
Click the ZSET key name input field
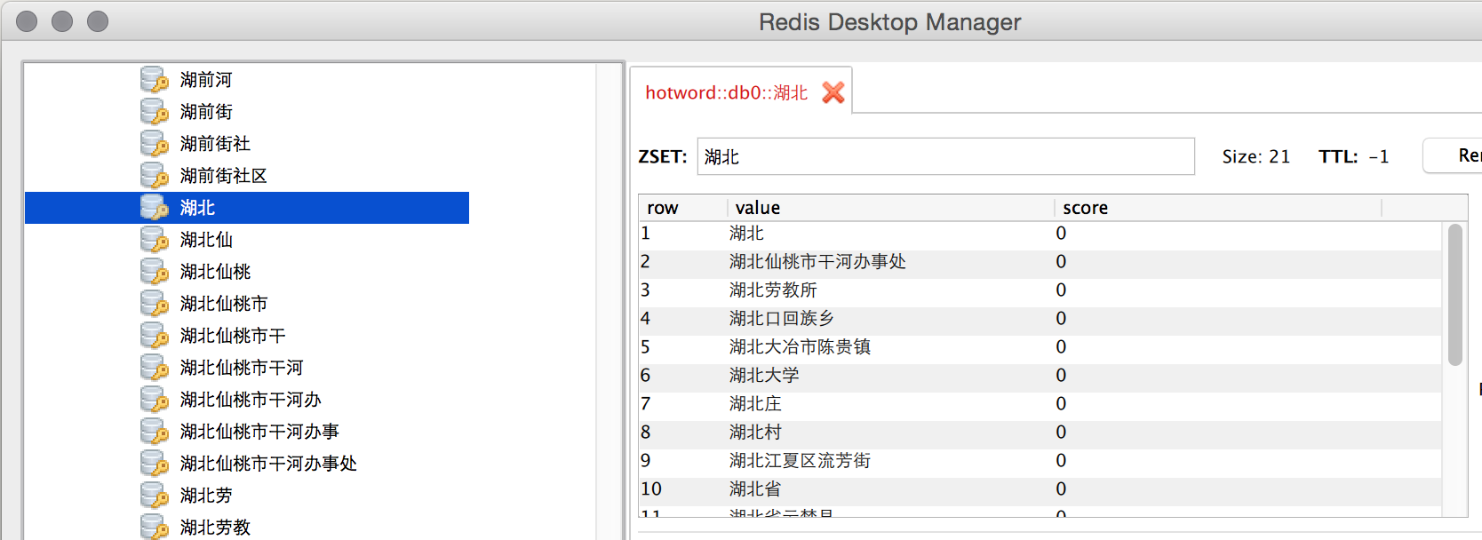coord(944,157)
